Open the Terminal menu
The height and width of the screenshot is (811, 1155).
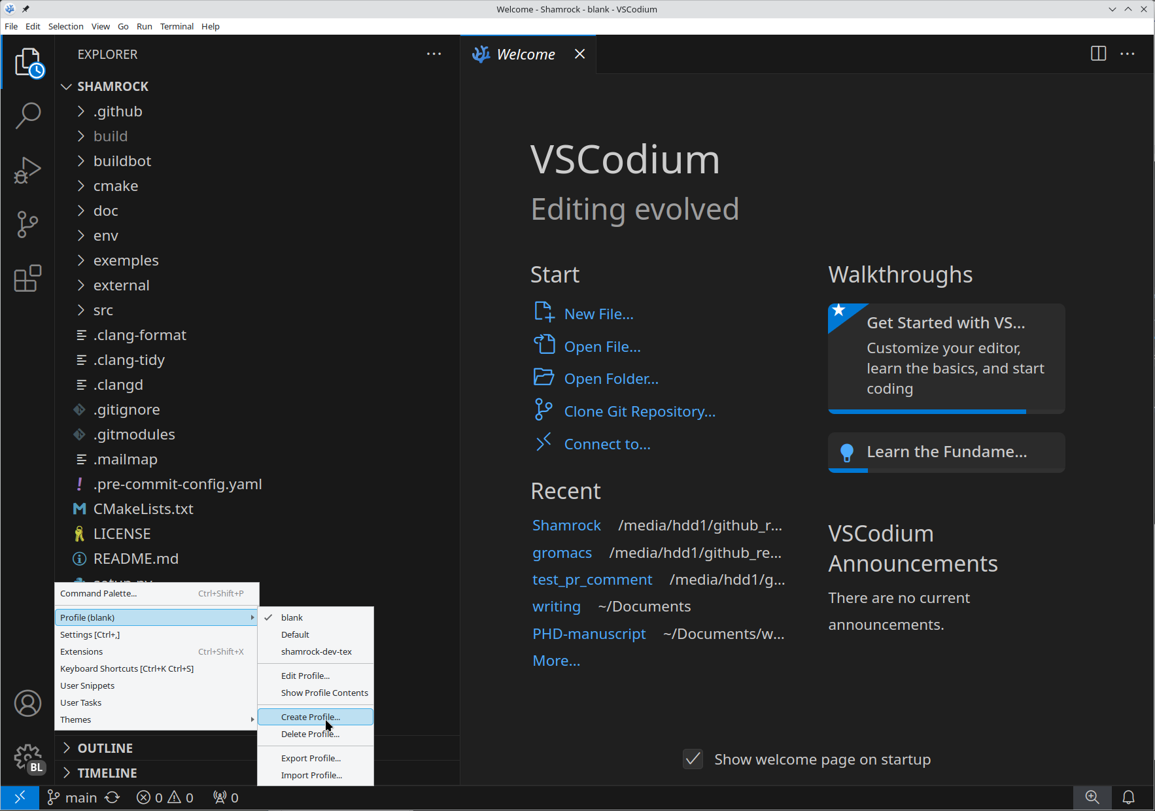177,26
